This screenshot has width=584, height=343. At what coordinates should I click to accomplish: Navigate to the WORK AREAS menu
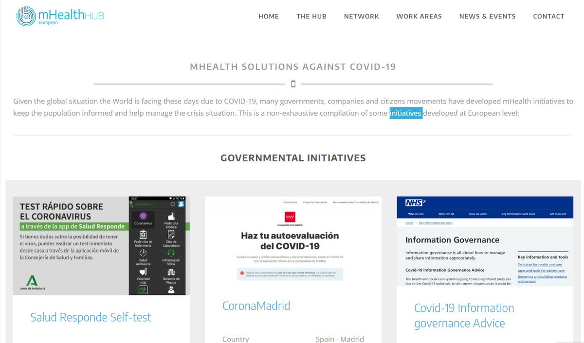pos(419,16)
